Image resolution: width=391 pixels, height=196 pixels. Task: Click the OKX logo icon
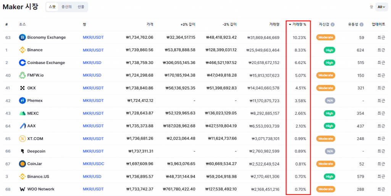[23, 88]
